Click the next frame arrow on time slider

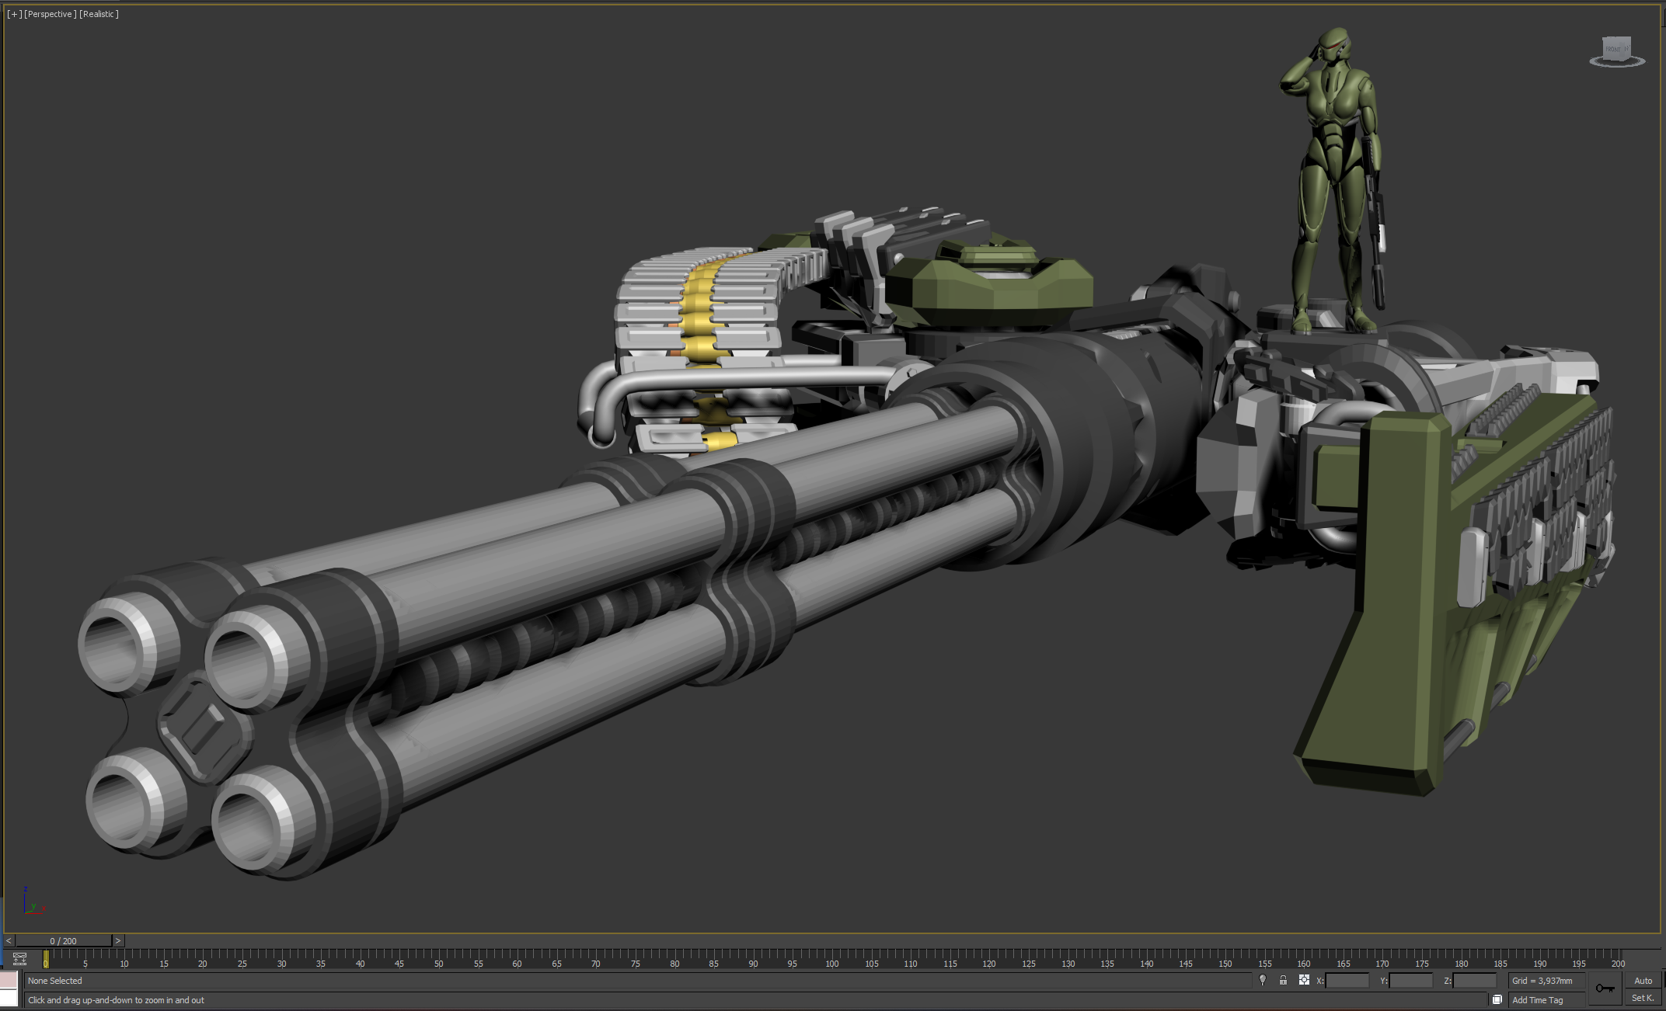(118, 940)
